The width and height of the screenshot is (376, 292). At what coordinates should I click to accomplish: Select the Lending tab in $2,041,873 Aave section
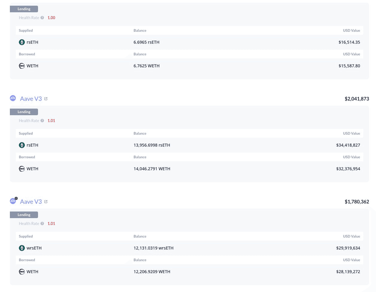[24, 112]
